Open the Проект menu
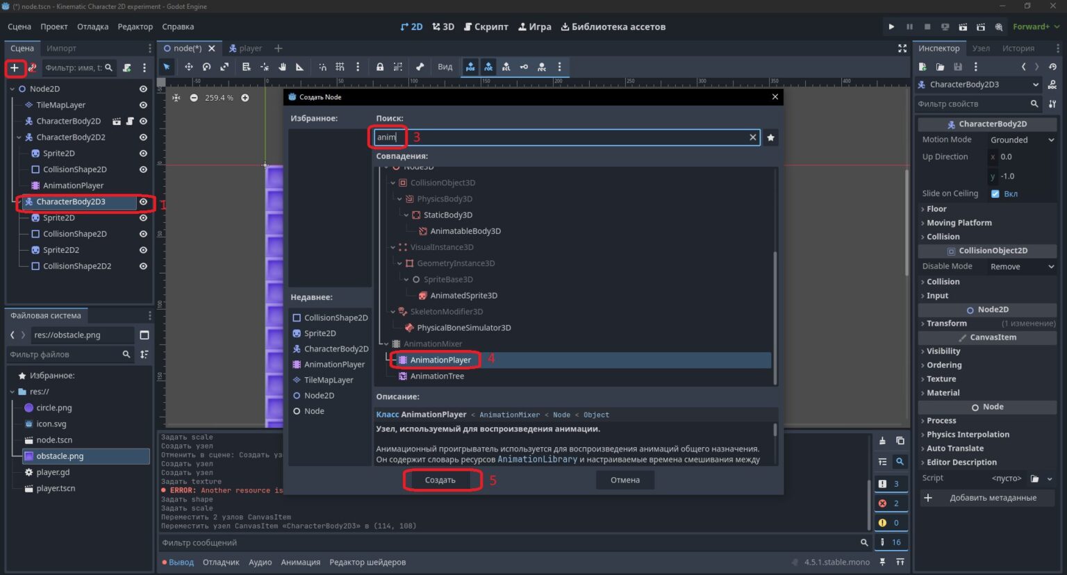Viewport: 1067px width, 575px height. point(54,26)
